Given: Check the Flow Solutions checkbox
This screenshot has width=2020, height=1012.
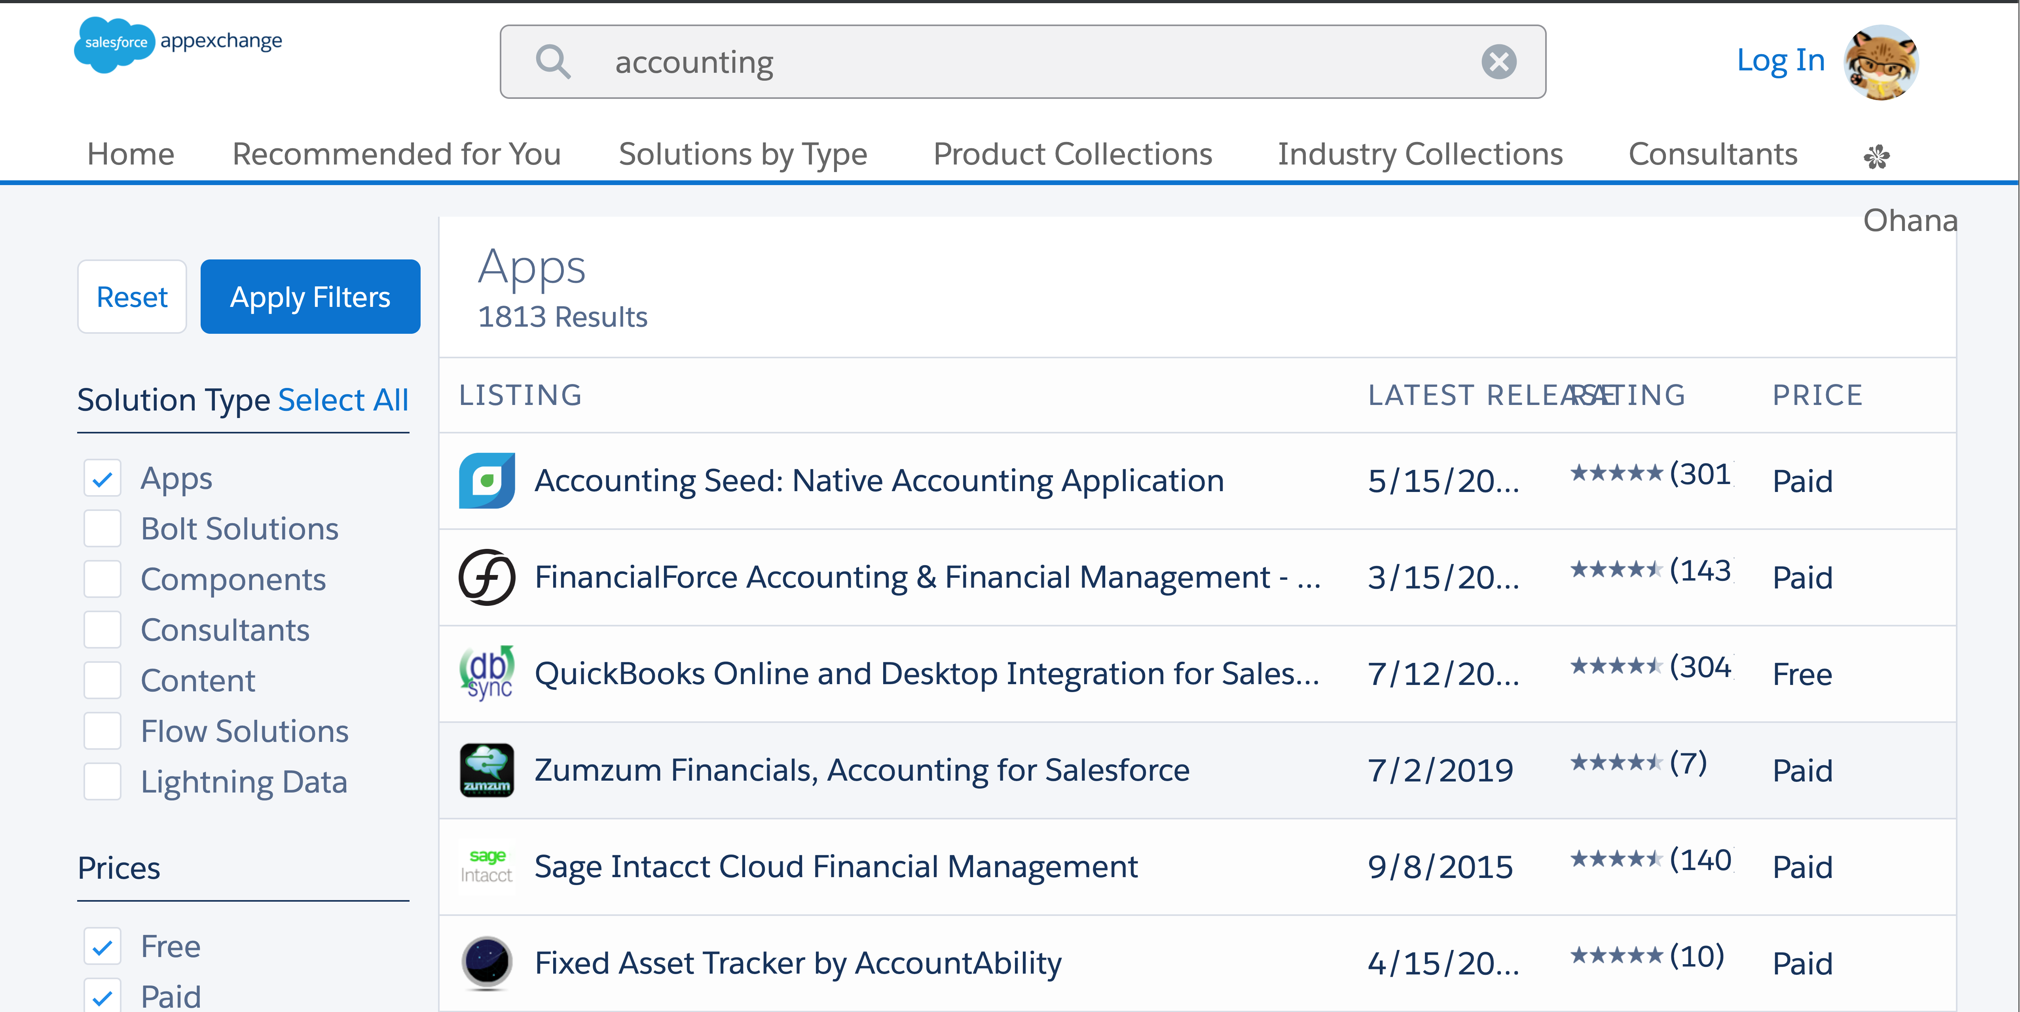Looking at the screenshot, I should (x=103, y=731).
